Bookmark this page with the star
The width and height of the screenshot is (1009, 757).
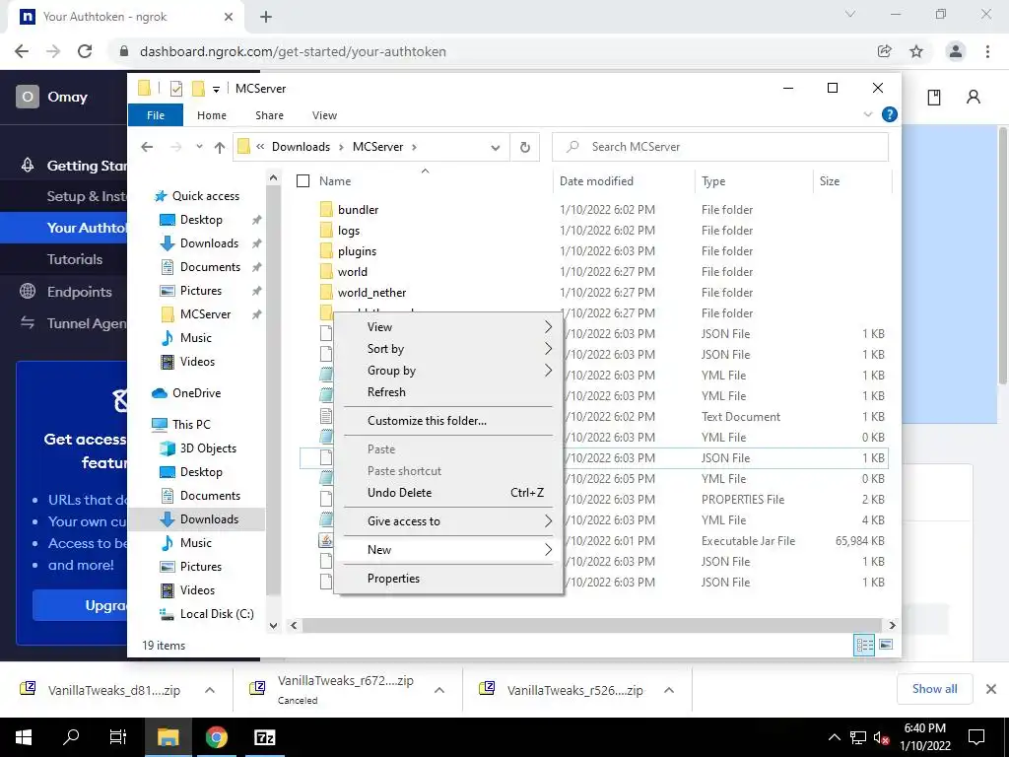(x=916, y=51)
